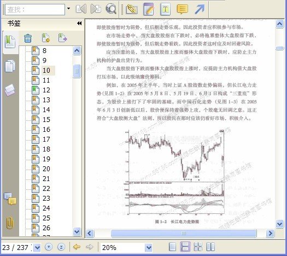The width and height of the screenshot is (287, 256).
Task: Select the blue arrow tool
Action: (200, 9)
